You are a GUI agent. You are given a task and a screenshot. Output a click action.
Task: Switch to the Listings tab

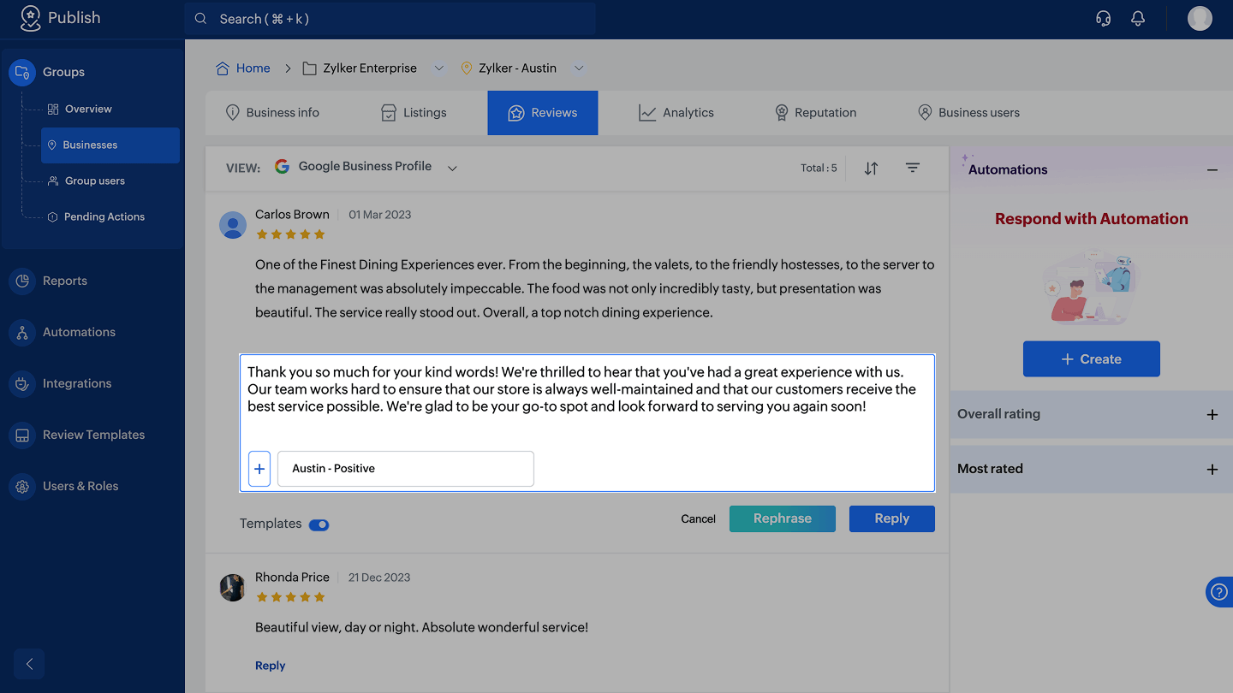point(414,113)
